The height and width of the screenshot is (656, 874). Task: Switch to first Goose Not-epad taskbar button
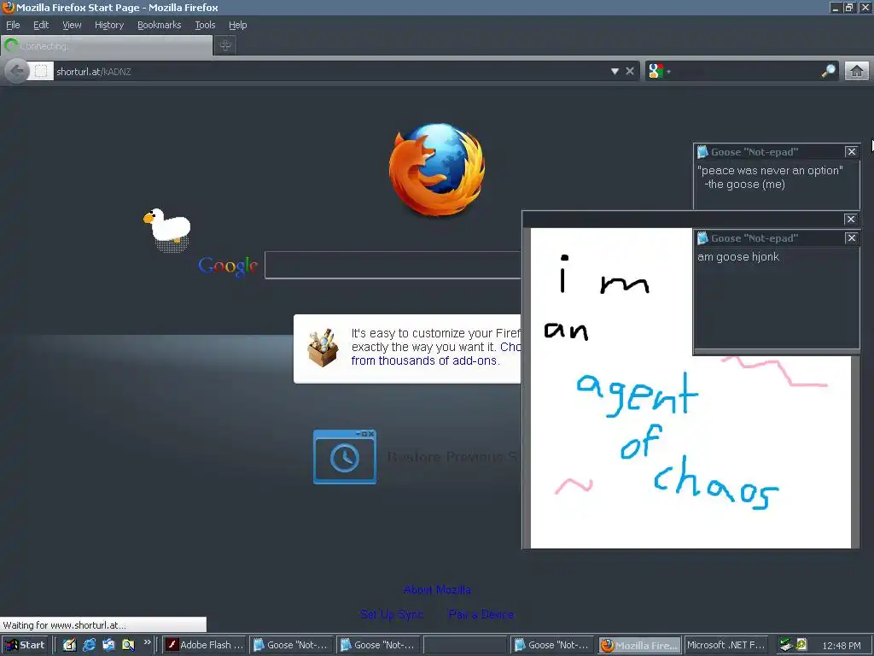pyautogui.click(x=291, y=645)
